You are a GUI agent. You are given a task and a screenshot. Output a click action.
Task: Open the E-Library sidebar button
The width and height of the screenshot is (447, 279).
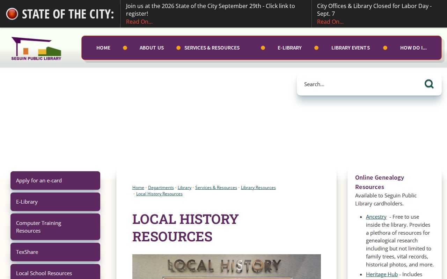pos(55,202)
